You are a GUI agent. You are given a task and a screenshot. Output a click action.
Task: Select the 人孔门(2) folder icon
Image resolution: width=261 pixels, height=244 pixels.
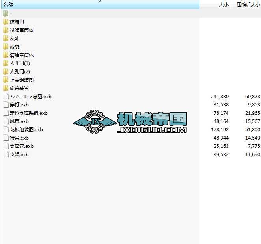6,72
